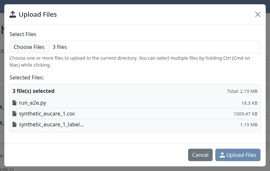Click the file icon next to synthetic_eucare_1.csv
This screenshot has width=270, height=171.
click(15, 114)
